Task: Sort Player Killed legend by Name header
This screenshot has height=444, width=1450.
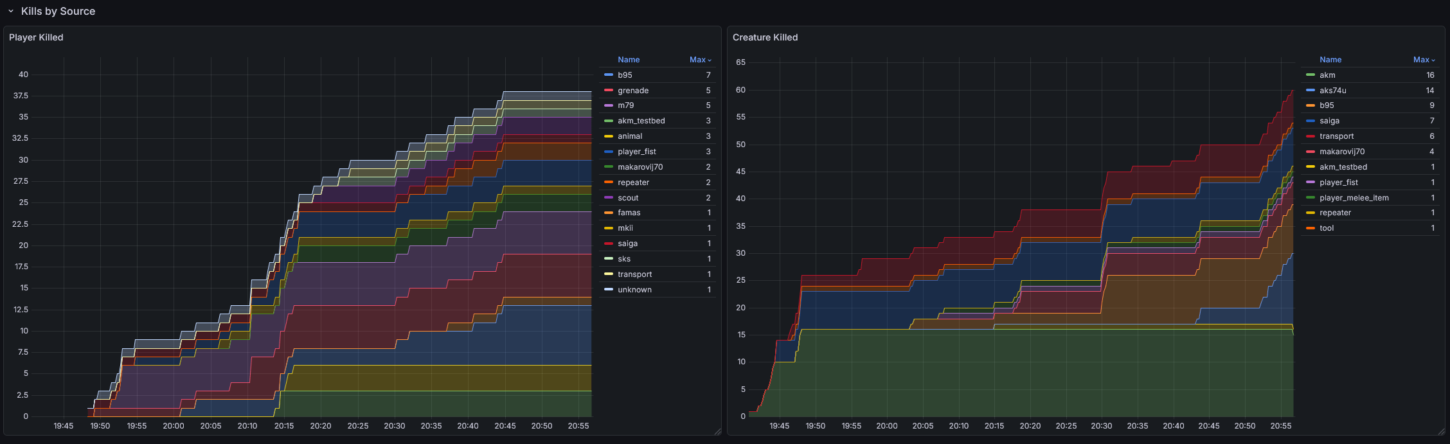Action: click(x=629, y=60)
